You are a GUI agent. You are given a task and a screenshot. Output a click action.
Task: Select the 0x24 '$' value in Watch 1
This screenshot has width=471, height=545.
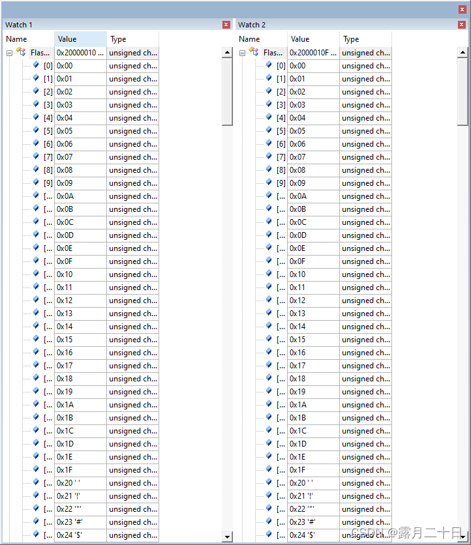(80, 535)
